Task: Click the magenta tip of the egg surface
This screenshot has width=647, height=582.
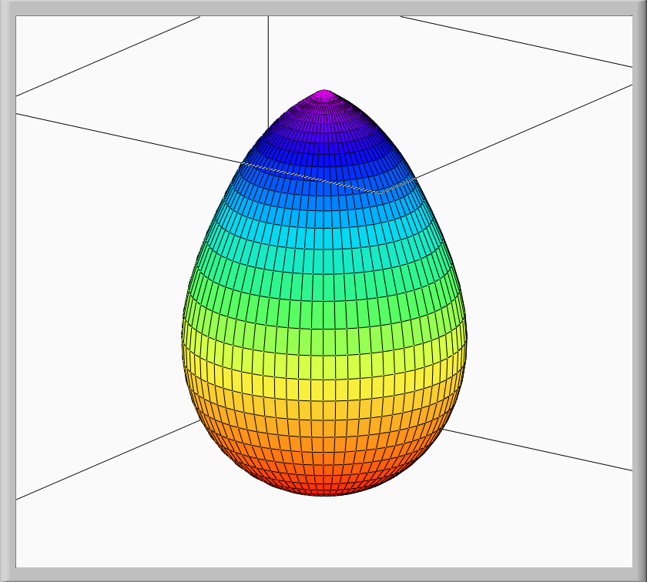Action: pos(323,95)
